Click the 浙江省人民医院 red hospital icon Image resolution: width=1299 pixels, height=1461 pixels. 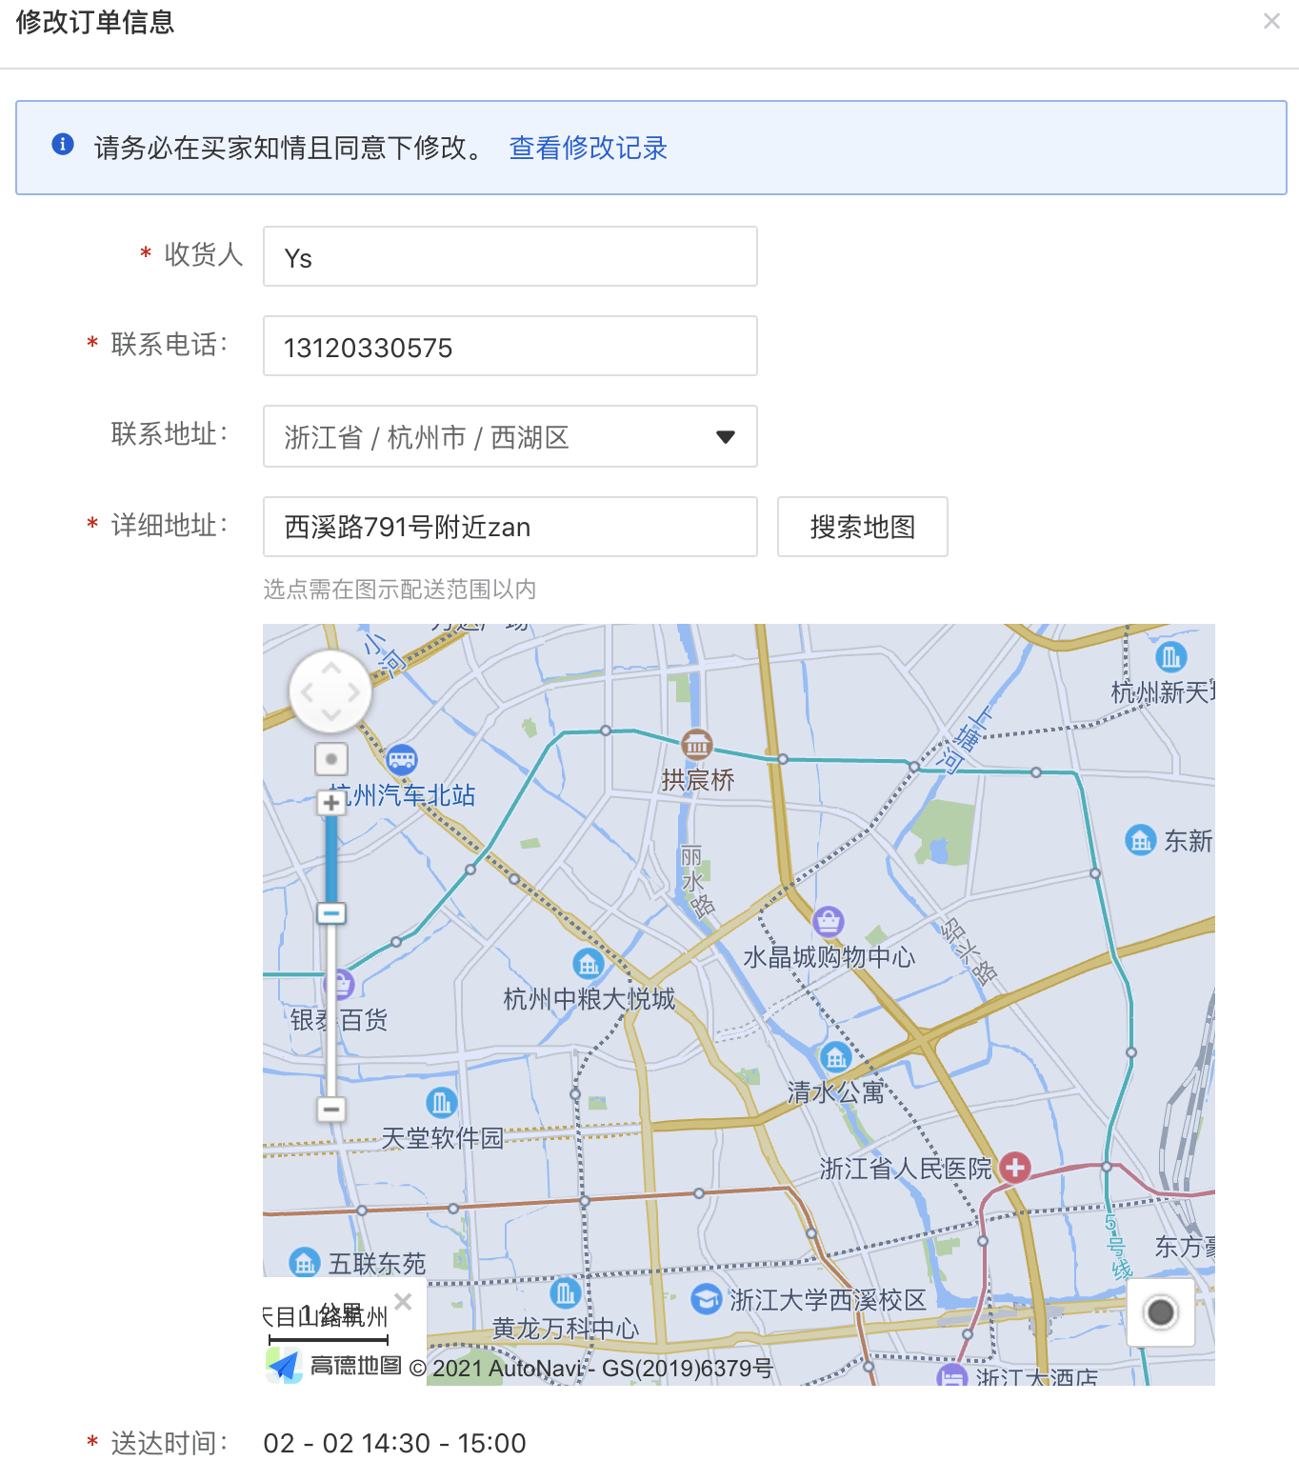click(1015, 1167)
